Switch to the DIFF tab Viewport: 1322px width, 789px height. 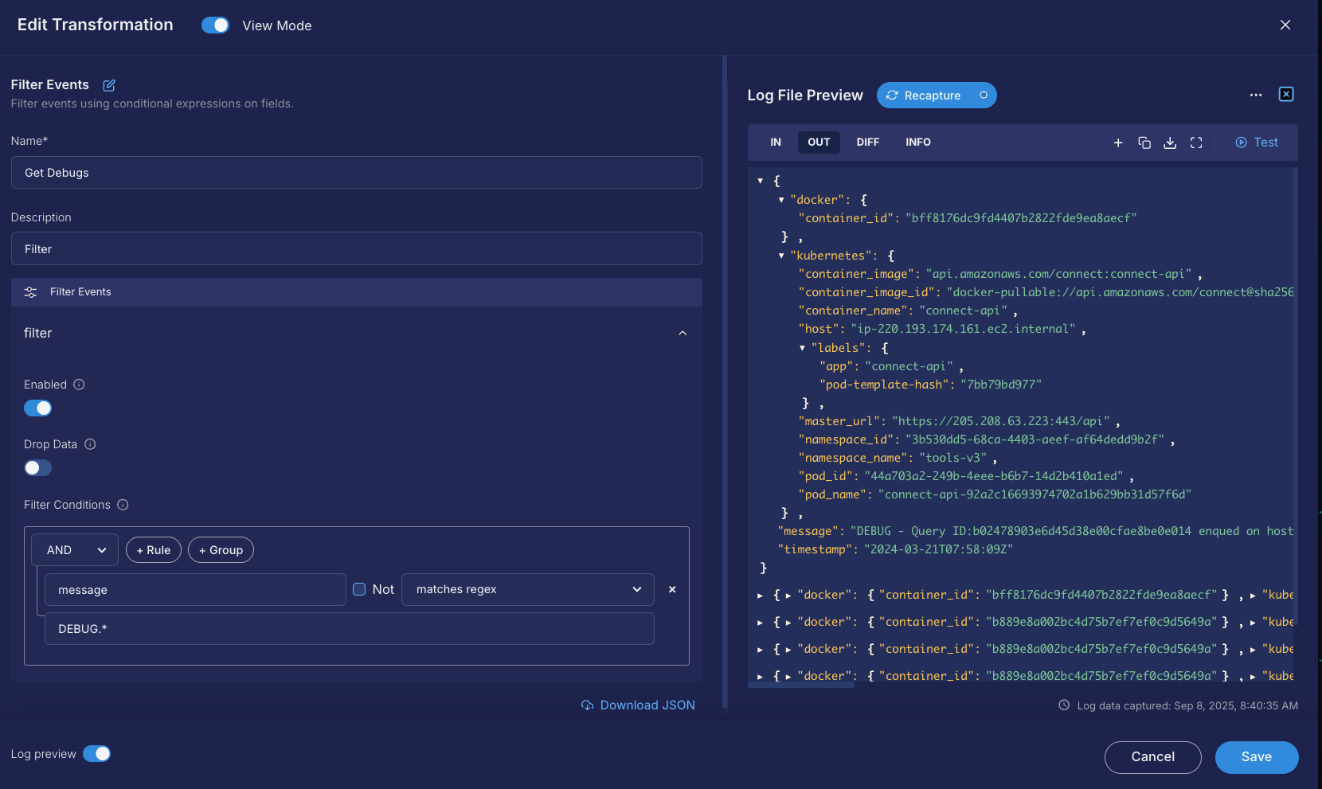click(867, 143)
